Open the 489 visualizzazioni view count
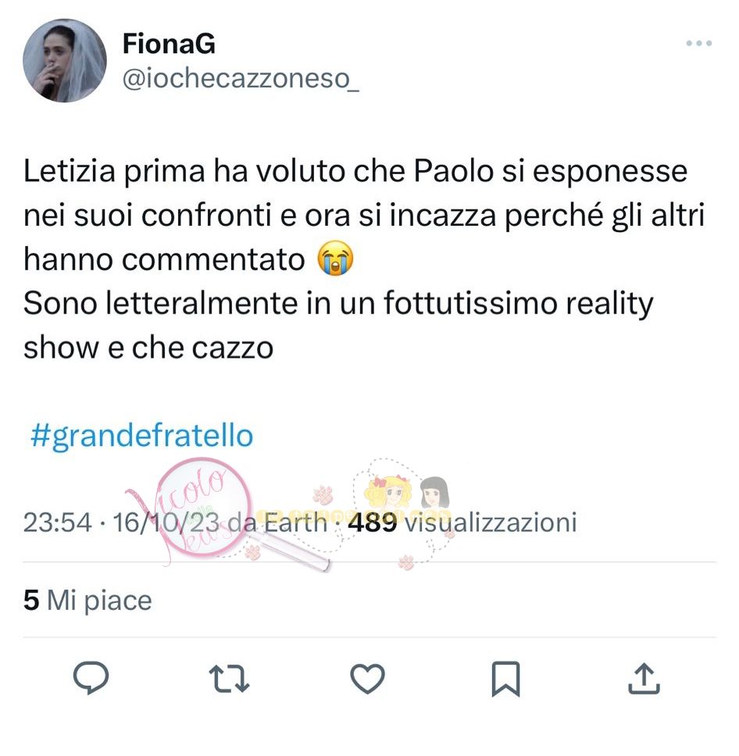This screenshot has height=756, width=739. [462, 522]
